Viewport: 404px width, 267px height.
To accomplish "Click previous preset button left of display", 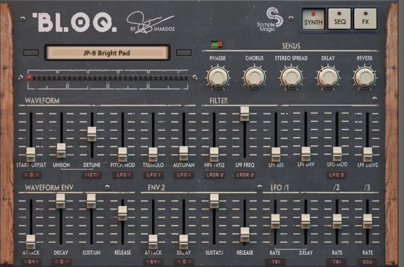I will [x=31, y=53].
